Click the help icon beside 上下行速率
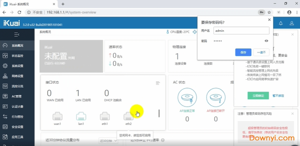The image size is (300, 146). tap(163, 140)
